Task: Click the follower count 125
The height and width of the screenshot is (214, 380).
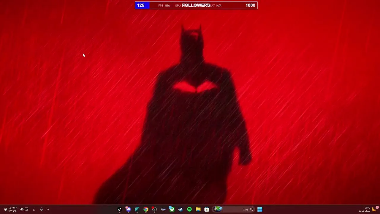Action: [141, 5]
